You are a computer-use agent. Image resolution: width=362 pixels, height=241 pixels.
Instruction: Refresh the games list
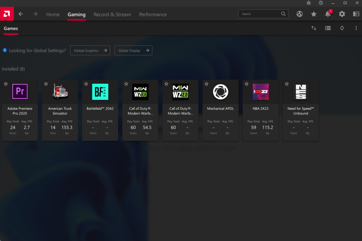(342, 28)
